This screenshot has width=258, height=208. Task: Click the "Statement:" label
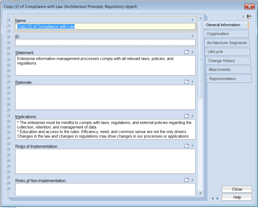tap(25, 53)
